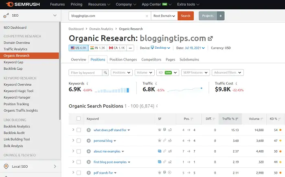Screen dimensions: 285x177
Task: Open the Date Jul 18, 2021 dropdown
Action: pyautogui.click(x=195, y=48)
